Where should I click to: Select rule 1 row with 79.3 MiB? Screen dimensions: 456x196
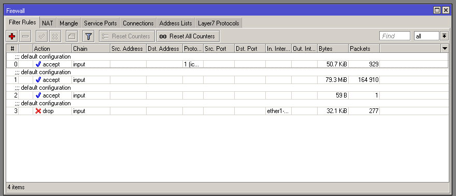pos(227,80)
